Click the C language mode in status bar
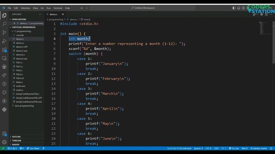The image size is (275, 154). tap(224, 148)
